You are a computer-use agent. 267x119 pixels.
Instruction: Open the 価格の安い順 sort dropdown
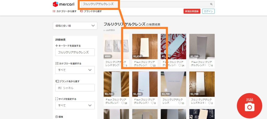tap(75, 26)
